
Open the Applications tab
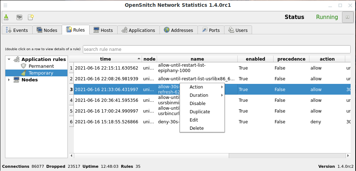[x=138, y=30]
